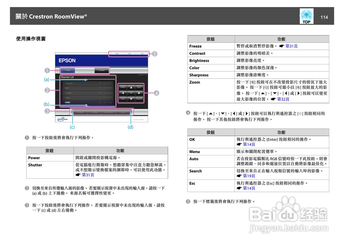Toggle the Shutter function
The image size is (350, 248).
(102, 70)
